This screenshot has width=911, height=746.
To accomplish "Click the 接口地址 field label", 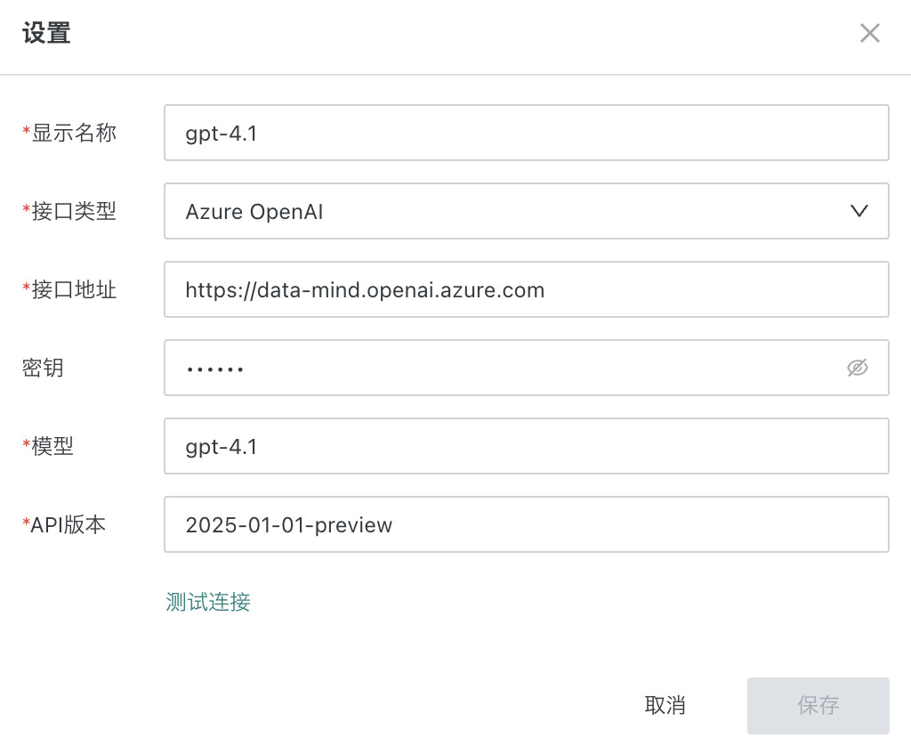I will (74, 289).
